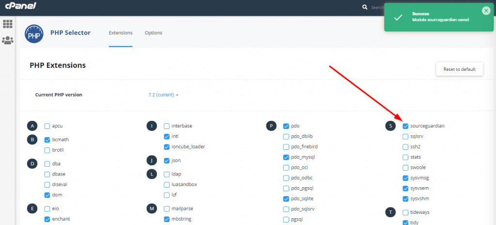
Task: Select the Extensions tab
Action: coord(121,33)
